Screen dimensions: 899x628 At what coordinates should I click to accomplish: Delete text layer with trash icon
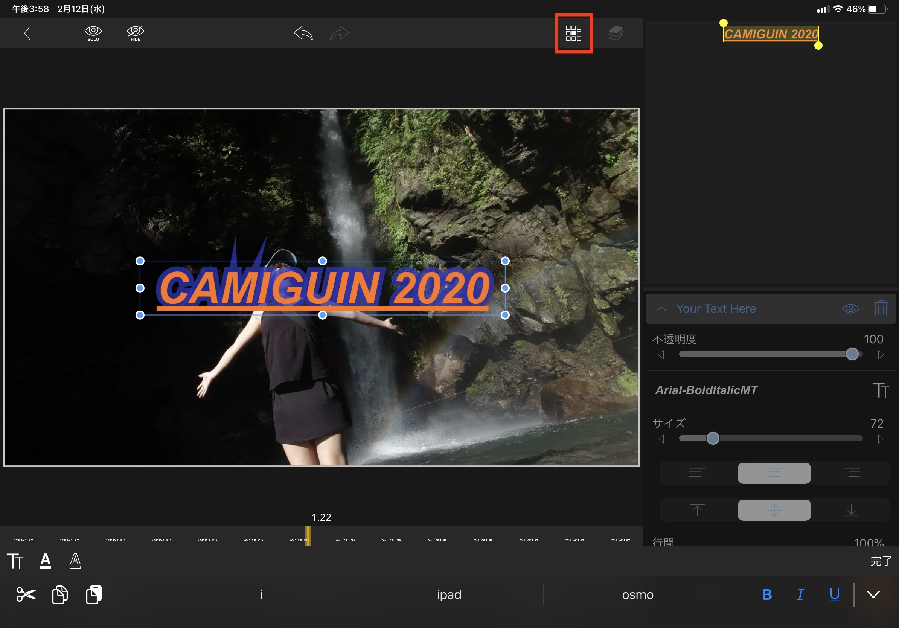(880, 308)
